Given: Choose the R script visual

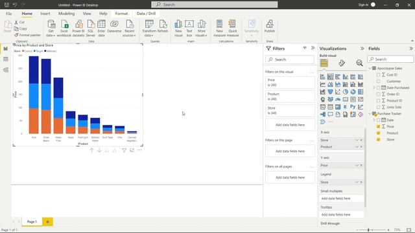Looking at the screenshot, I should click(346, 107).
